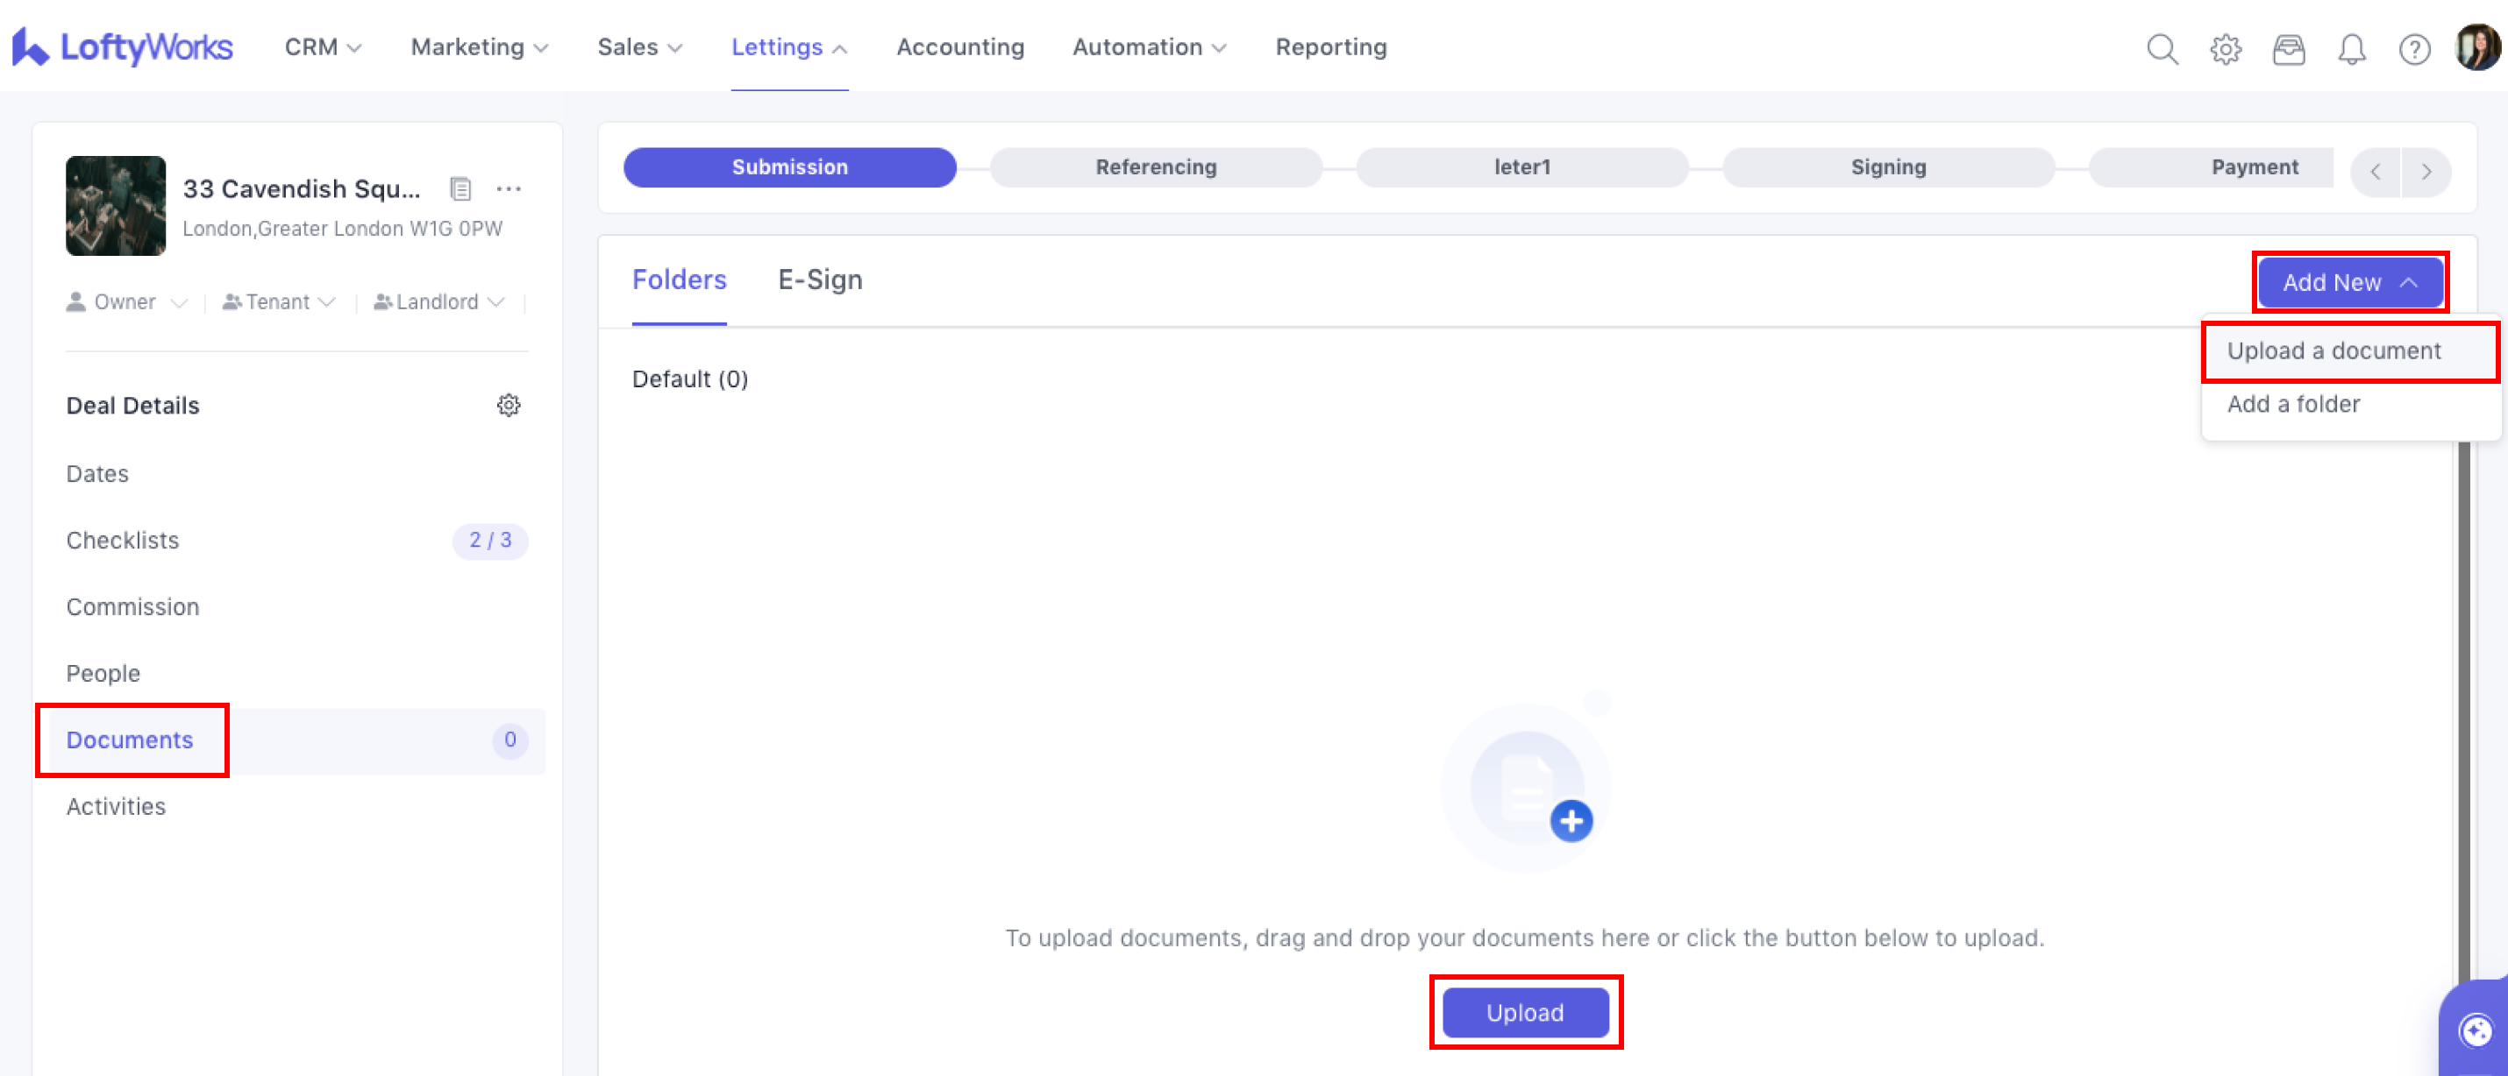Viewport: 2508px width, 1076px height.
Task: Open the notifications bell
Action: click(x=2351, y=49)
